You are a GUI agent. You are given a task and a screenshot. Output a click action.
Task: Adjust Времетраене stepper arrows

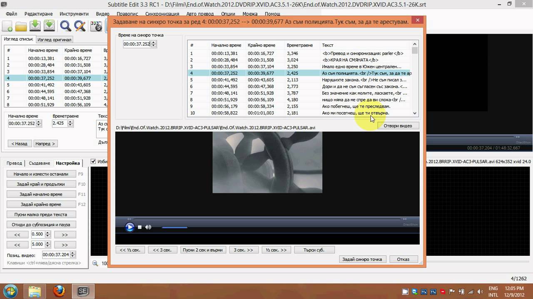[70, 123]
